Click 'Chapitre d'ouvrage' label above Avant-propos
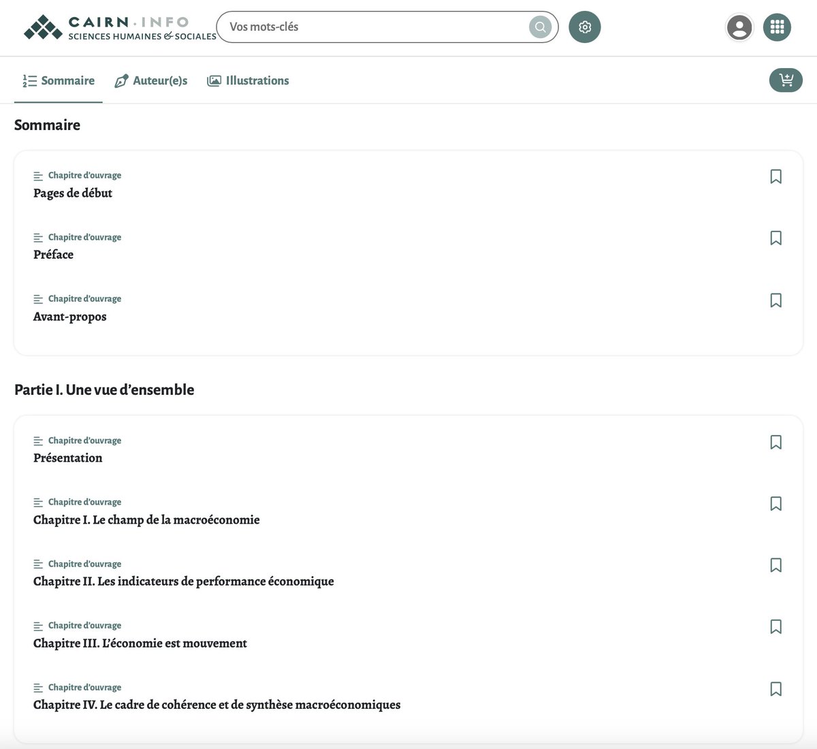Screen dimensions: 817x749 click(84, 299)
